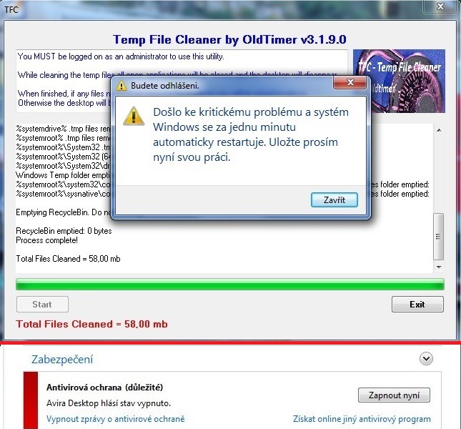
Task: Open Získat online jiný antivirový program link
Action: click(x=362, y=419)
